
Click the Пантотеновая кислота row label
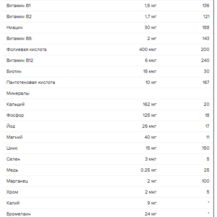31,82
